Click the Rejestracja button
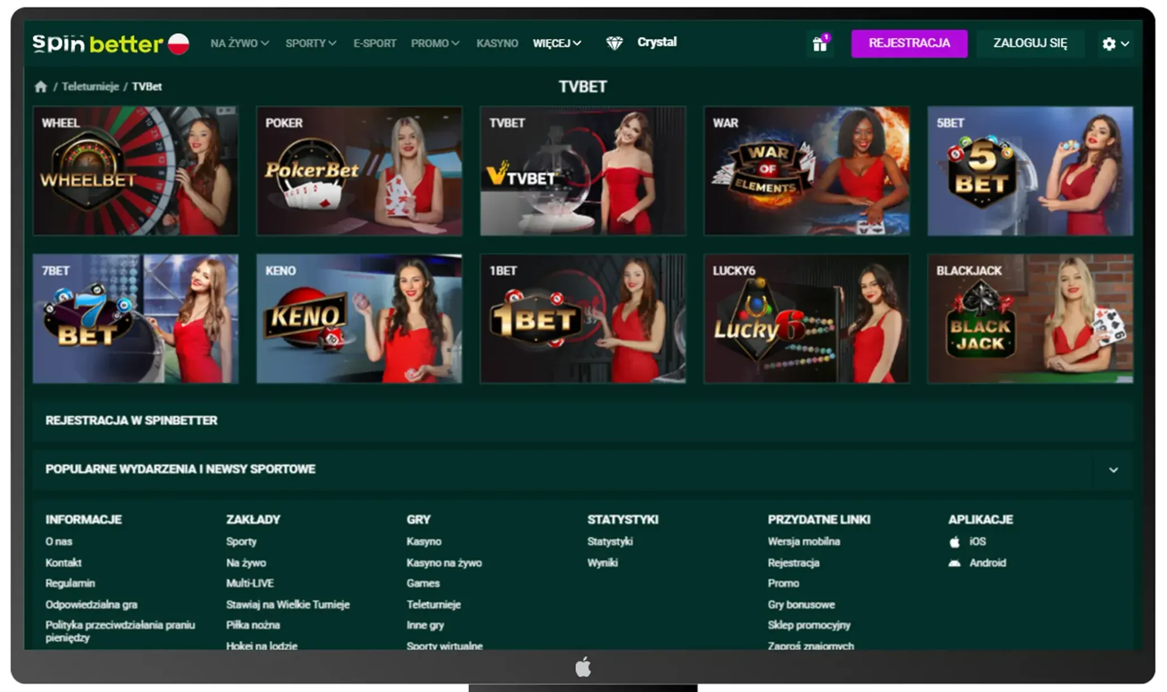Viewport: 1167px width, 692px height. coord(909,43)
